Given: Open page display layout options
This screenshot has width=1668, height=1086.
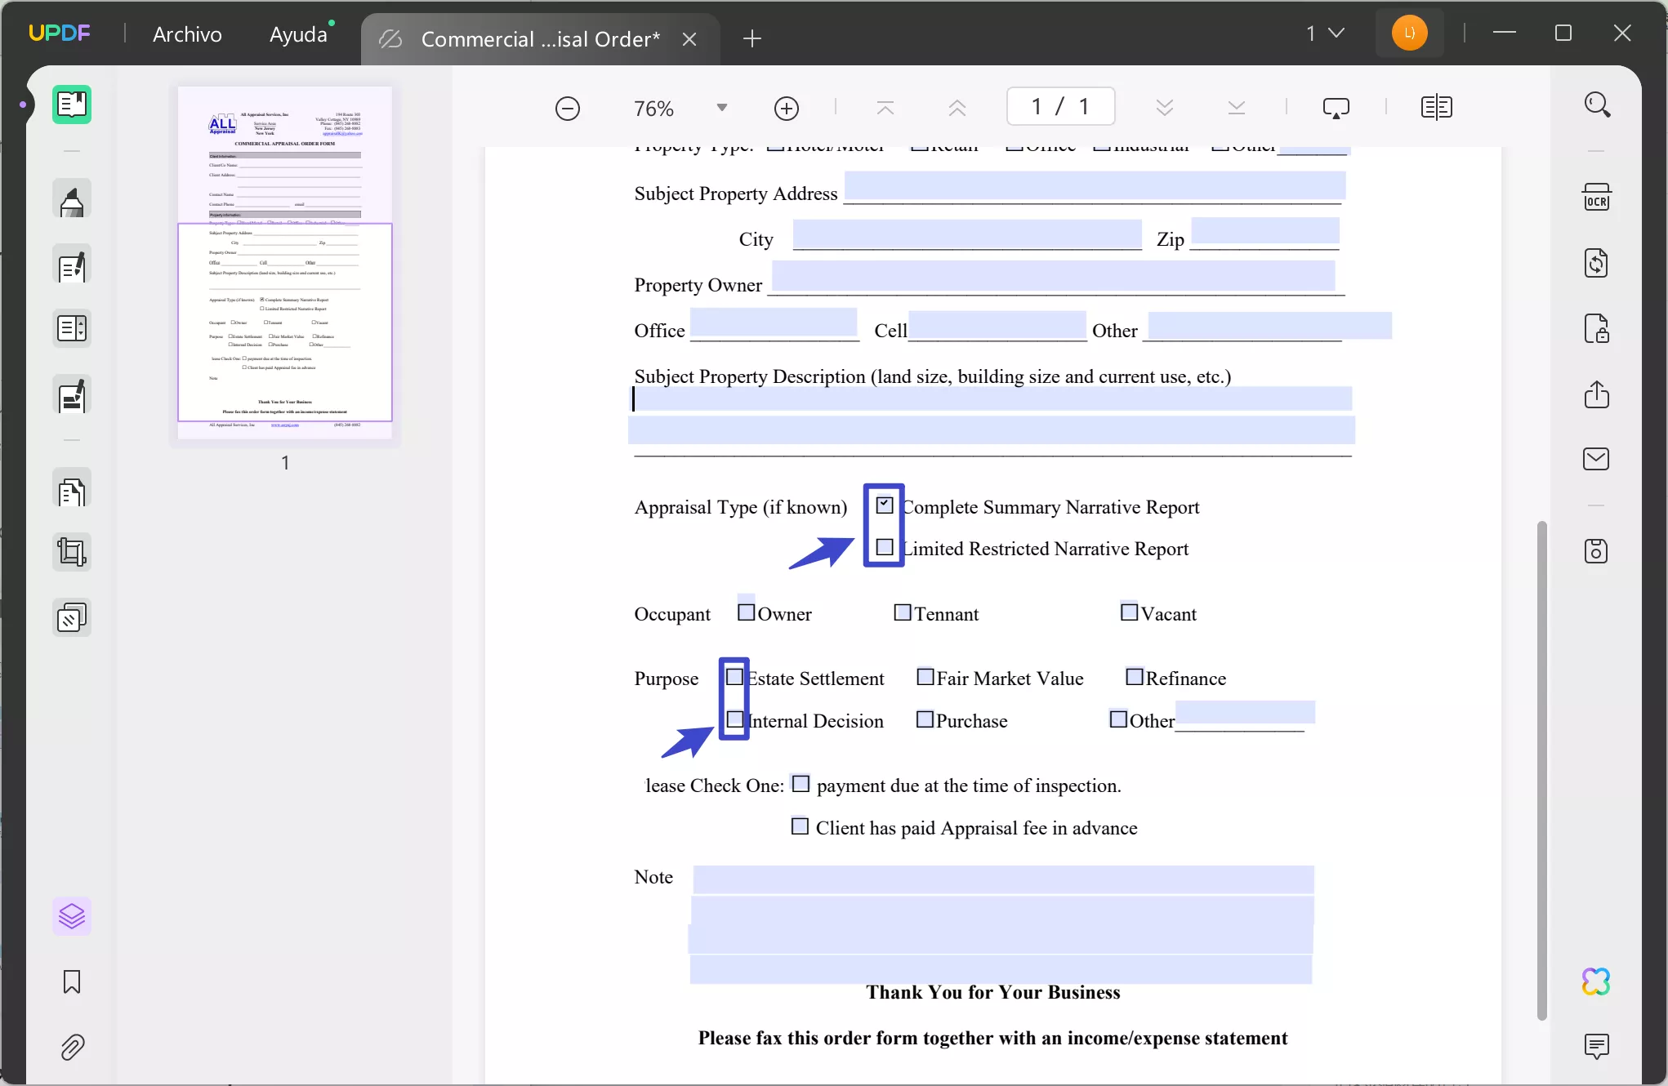Looking at the screenshot, I should click(x=1437, y=108).
